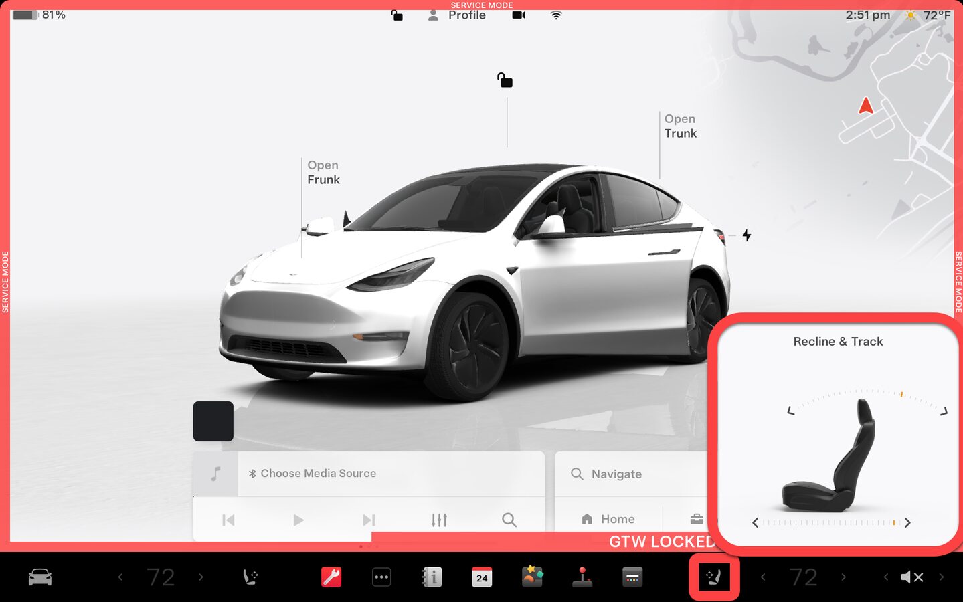Open the Profile menu
The height and width of the screenshot is (602, 963).
tap(458, 15)
